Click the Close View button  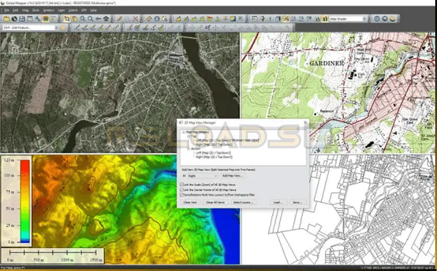[190, 202]
